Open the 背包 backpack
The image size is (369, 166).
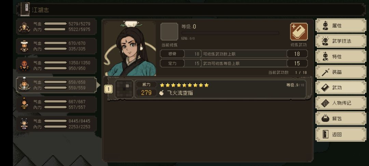pyautogui.click(x=341, y=119)
